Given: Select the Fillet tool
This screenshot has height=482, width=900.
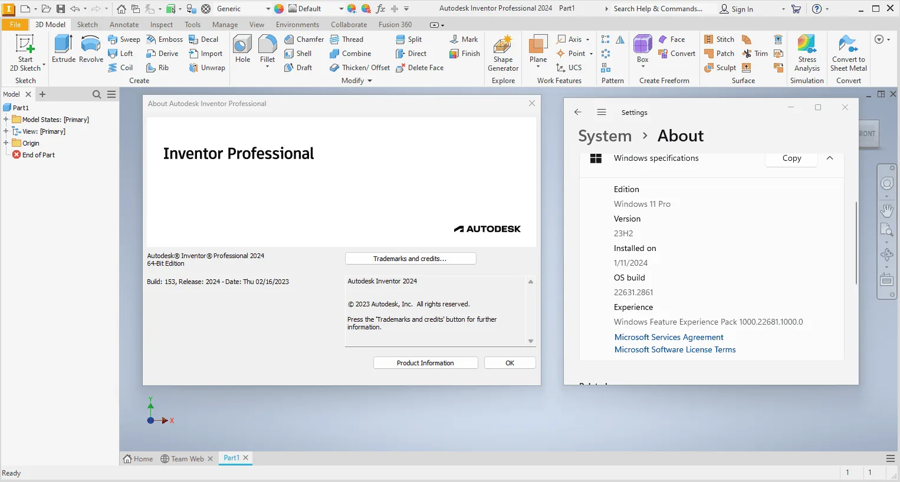Looking at the screenshot, I should click(267, 51).
